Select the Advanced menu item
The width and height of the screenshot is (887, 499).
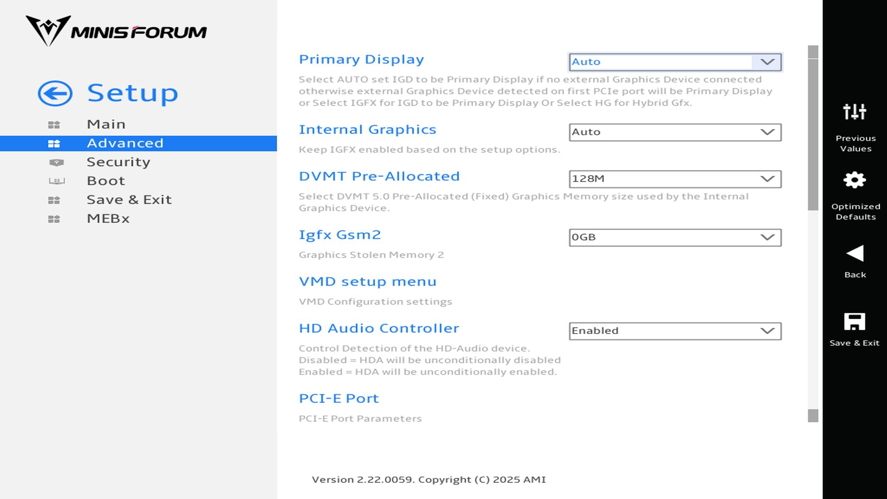[125, 143]
